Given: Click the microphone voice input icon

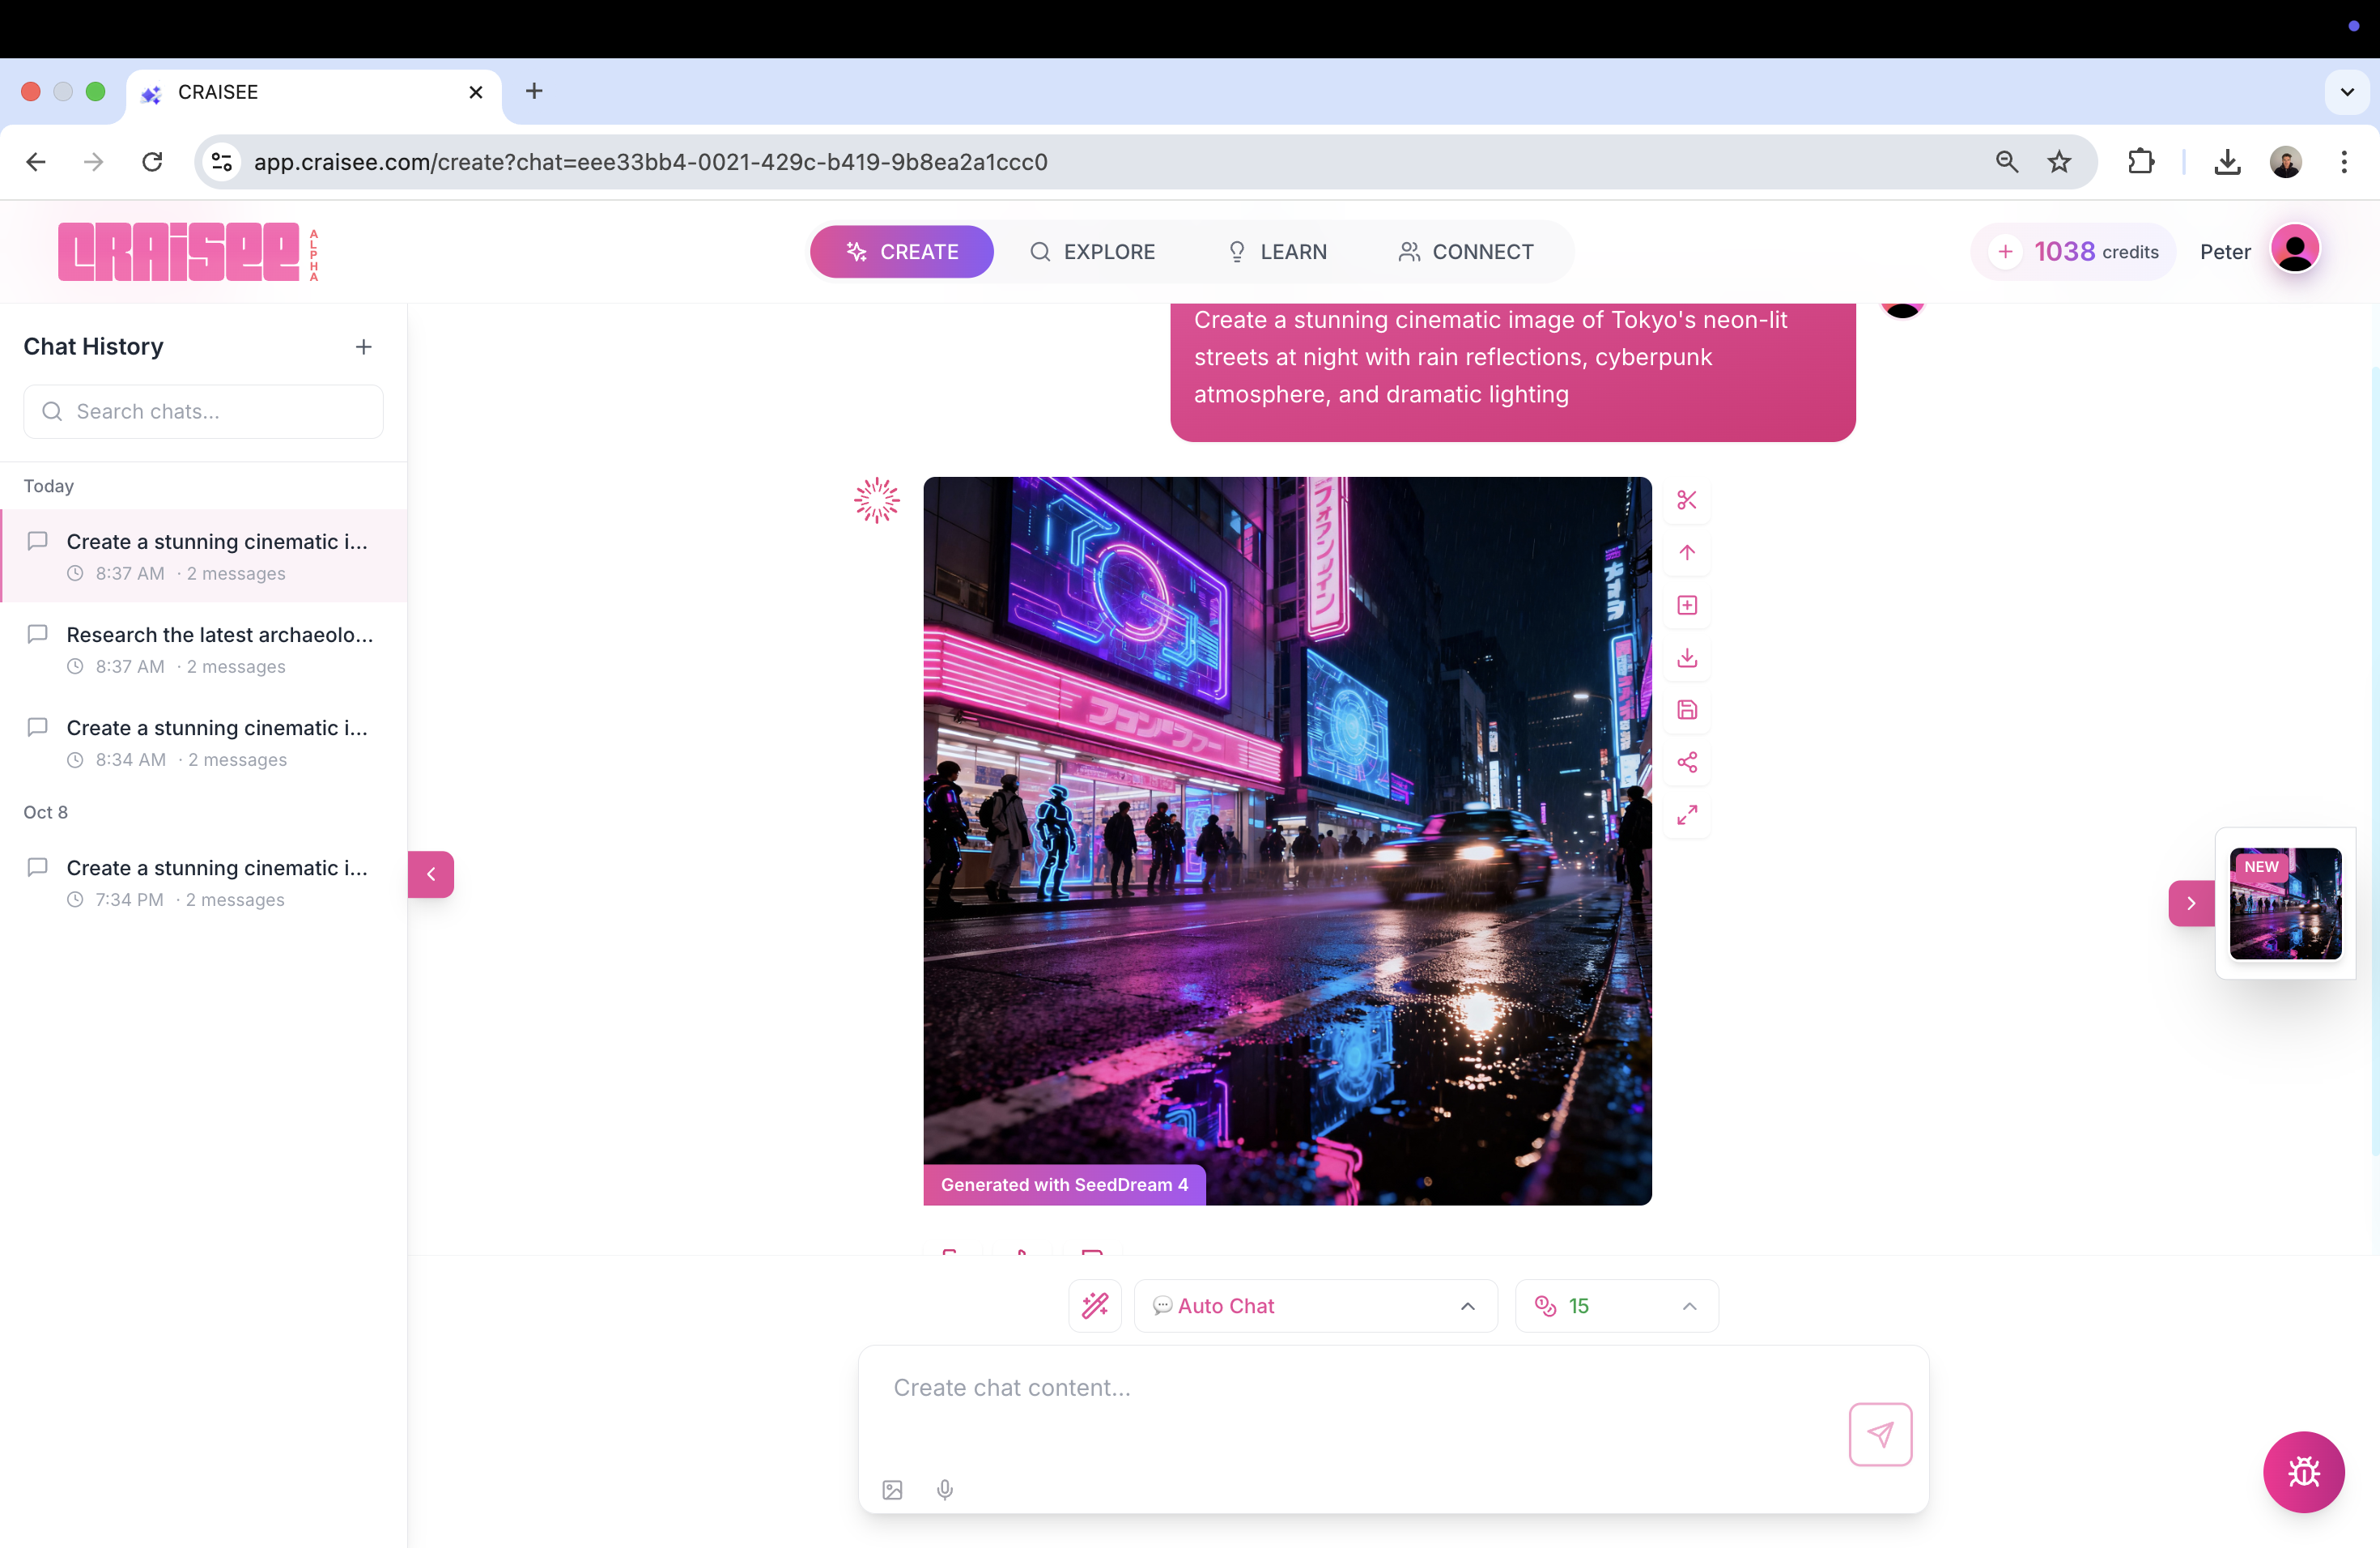Looking at the screenshot, I should click(944, 1490).
